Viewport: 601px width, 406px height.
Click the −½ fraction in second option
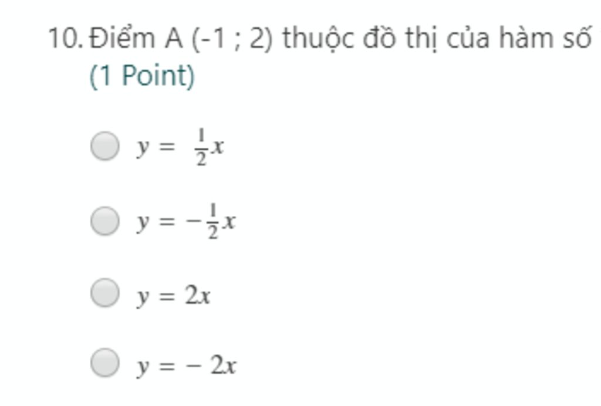(x=206, y=222)
